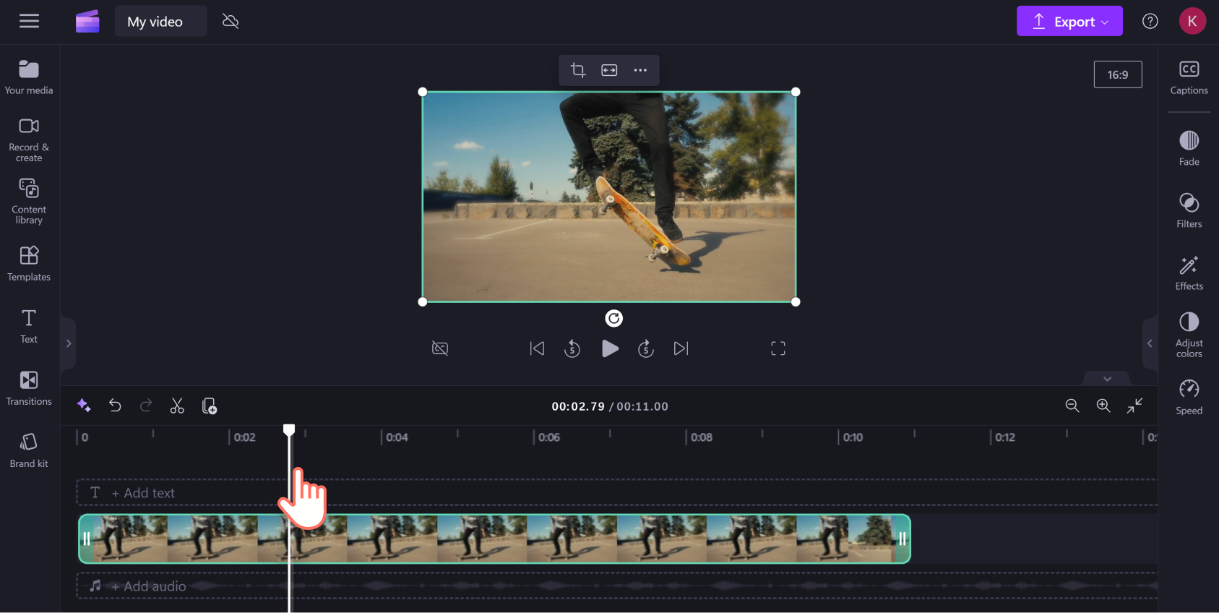Open the Speed panel

point(1189,397)
